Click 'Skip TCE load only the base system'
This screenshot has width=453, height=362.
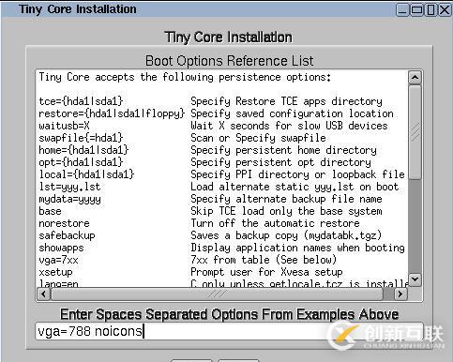[286, 211]
